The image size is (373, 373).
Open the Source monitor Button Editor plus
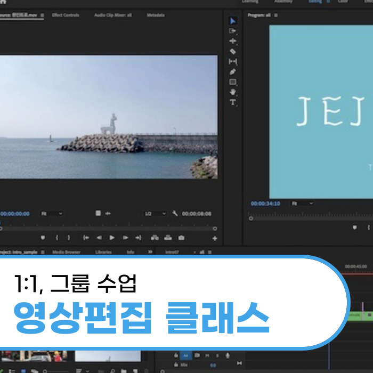pyautogui.click(x=215, y=238)
